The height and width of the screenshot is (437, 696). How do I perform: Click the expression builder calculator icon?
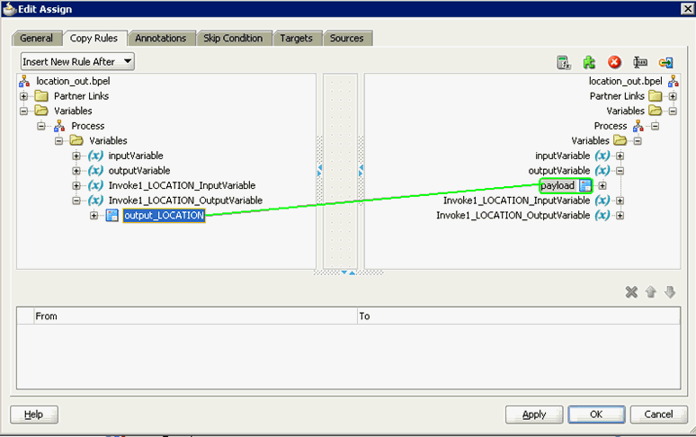tap(564, 63)
